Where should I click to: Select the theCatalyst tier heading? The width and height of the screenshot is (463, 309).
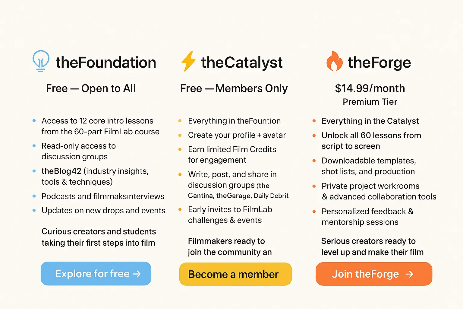tap(242, 62)
